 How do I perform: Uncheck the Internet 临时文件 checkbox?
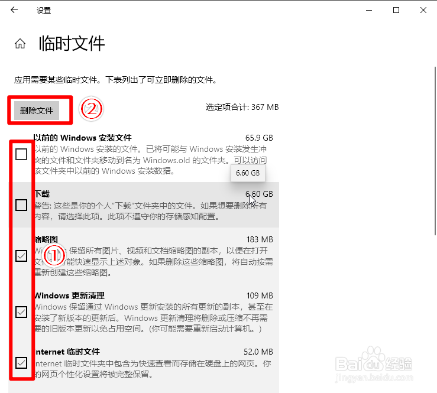(21, 363)
